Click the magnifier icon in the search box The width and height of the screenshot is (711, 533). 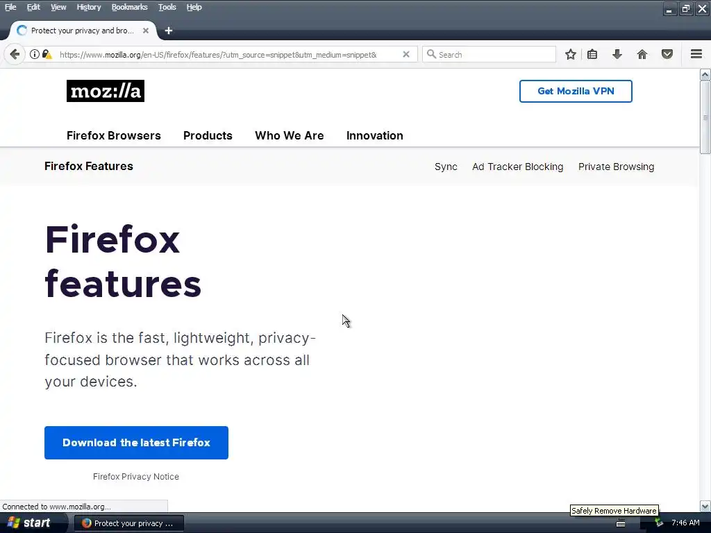pos(432,54)
